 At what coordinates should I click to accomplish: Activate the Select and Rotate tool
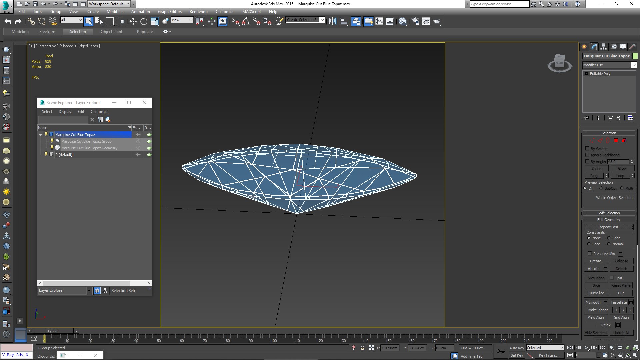(x=144, y=21)
